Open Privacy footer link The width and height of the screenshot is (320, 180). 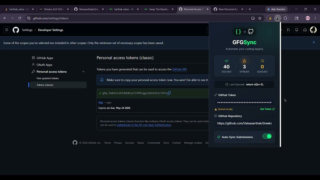coord(118,143)
